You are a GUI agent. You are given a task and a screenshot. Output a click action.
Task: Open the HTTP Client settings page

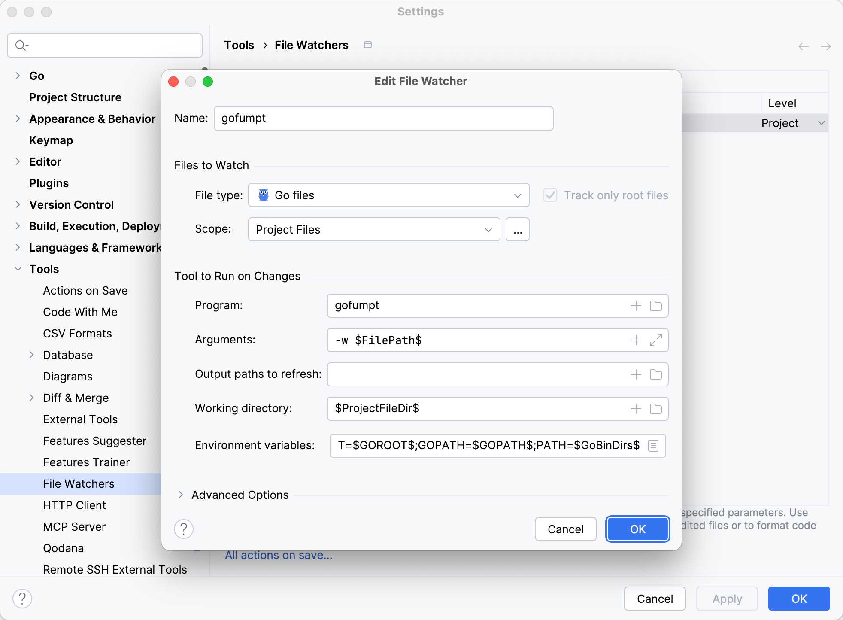[x=74, y=505]
